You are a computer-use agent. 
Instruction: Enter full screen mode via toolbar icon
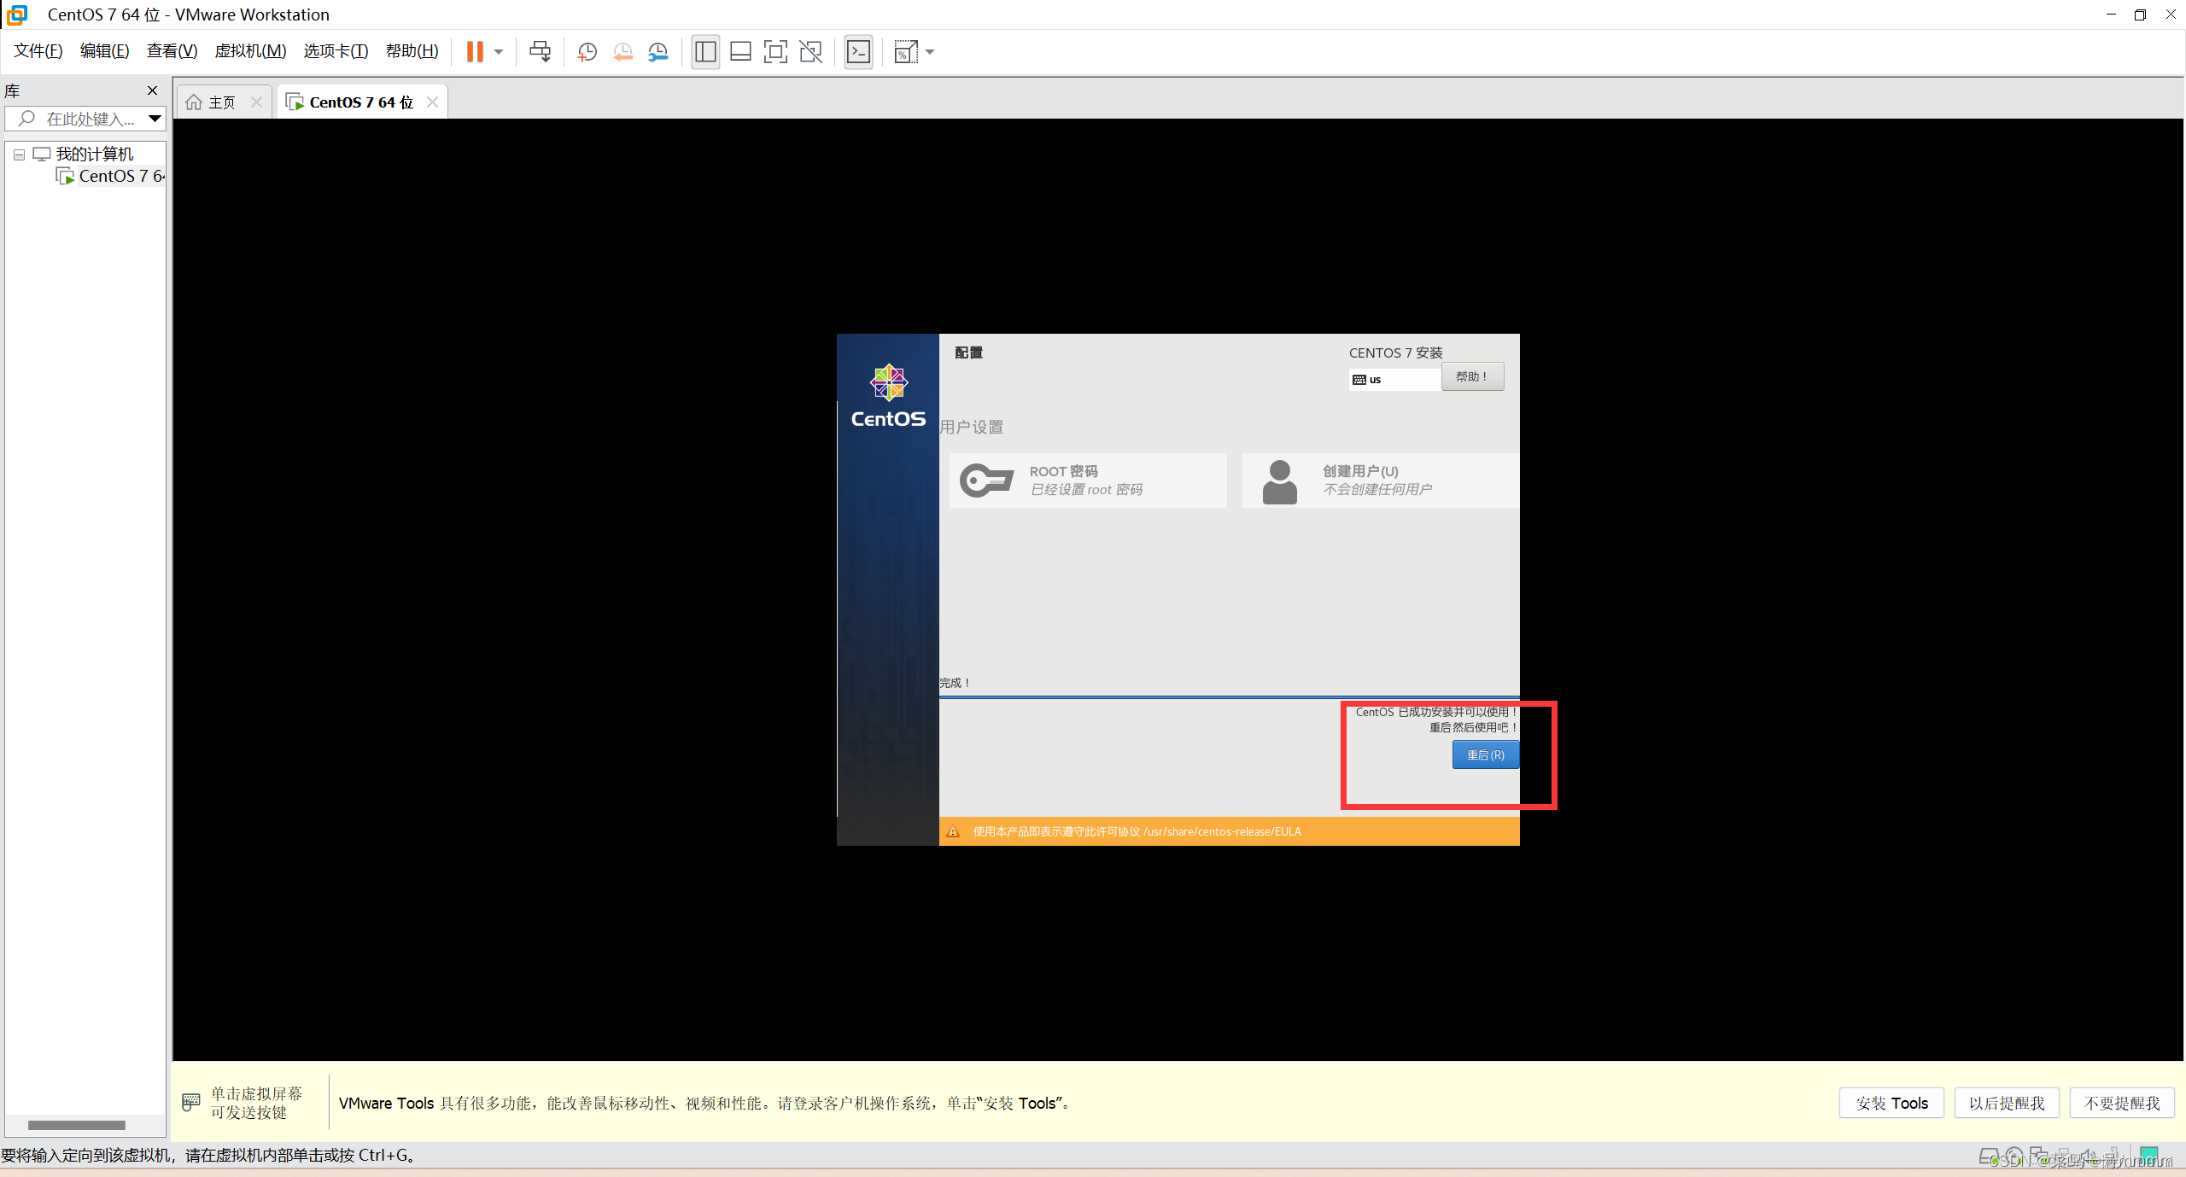774,51
